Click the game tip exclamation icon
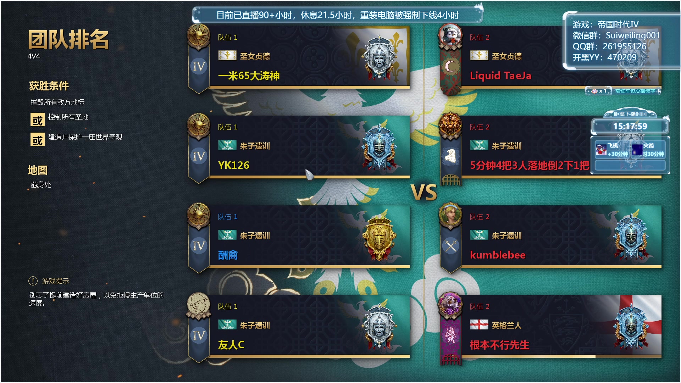Image resolution: width=681 pixels, height=383 pixels. [33, 281]
